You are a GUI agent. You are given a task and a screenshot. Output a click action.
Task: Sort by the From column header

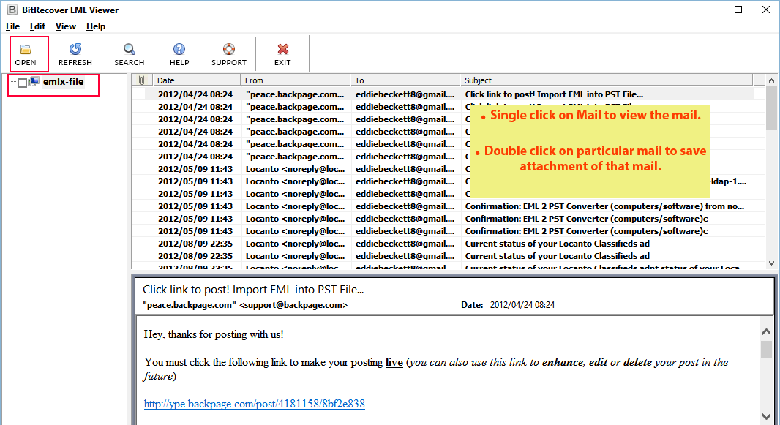point(296,80)
